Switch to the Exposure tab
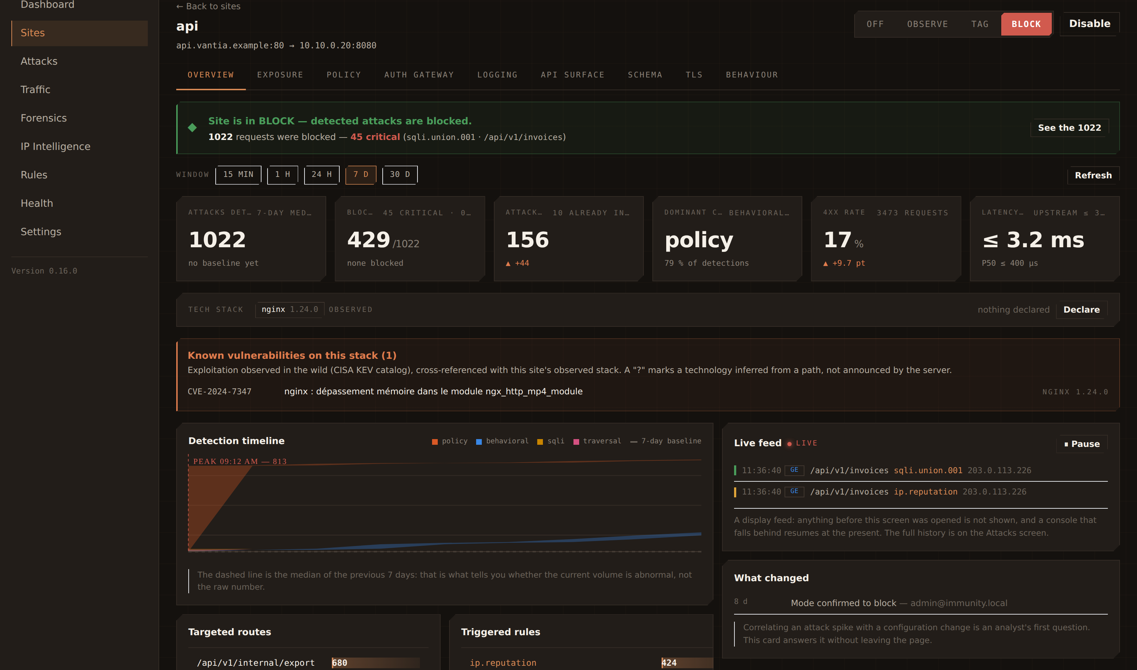The height and width of the screenshot is (670, 1137). click(280, 75)
